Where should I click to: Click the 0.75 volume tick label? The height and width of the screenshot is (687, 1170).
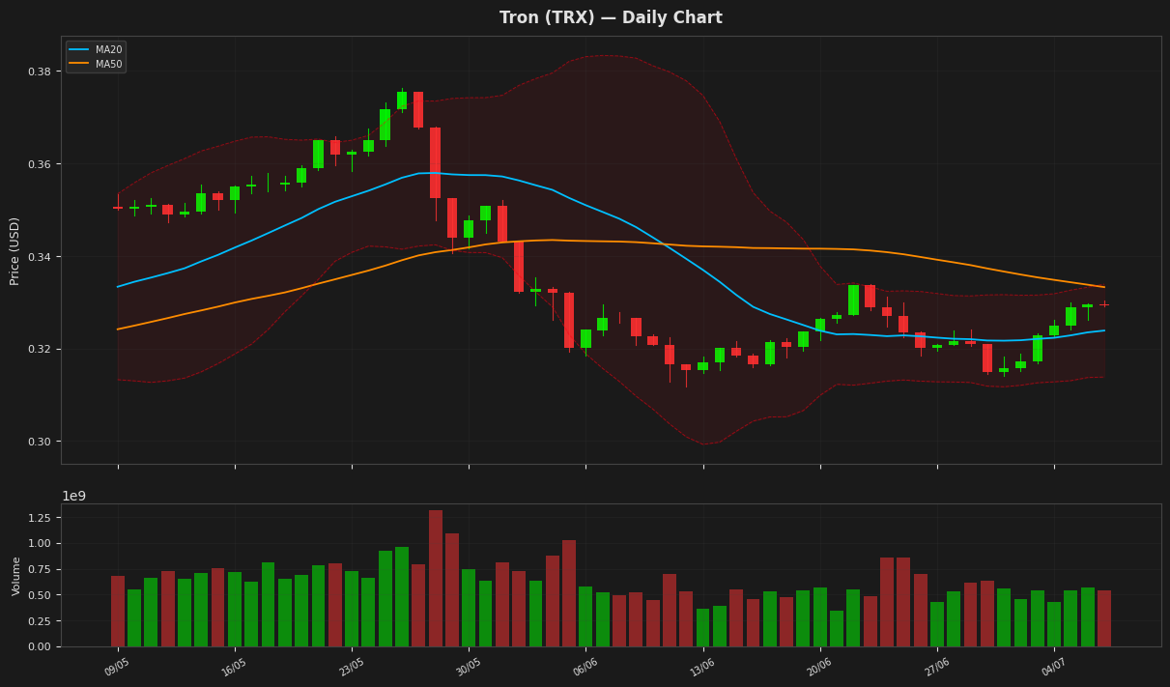click(42, 569)
